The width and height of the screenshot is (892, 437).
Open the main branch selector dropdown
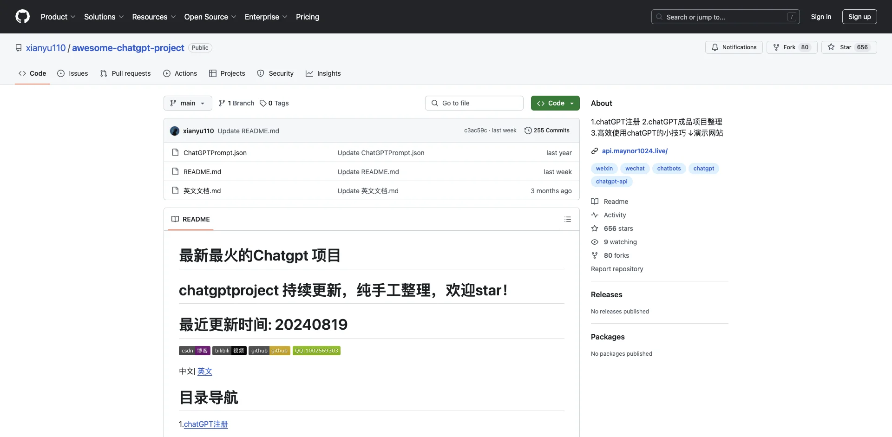188,103
